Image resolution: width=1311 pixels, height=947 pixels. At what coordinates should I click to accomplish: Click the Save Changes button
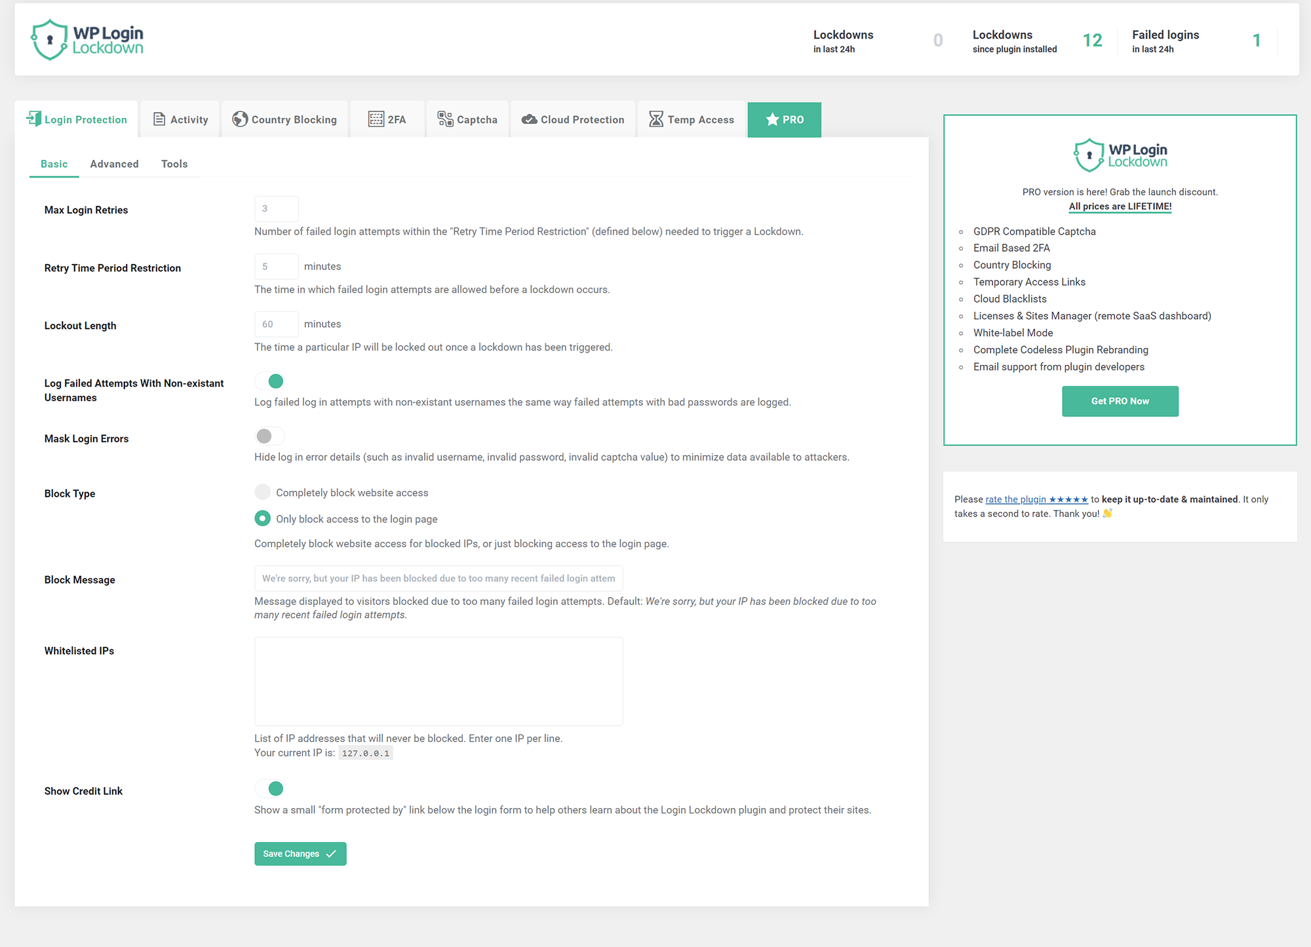click(x=300, y=853)
